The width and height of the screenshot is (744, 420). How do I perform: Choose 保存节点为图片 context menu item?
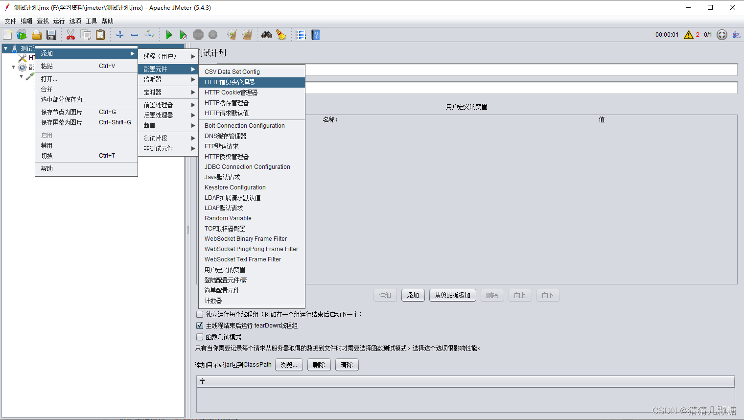tap(86, 112)
